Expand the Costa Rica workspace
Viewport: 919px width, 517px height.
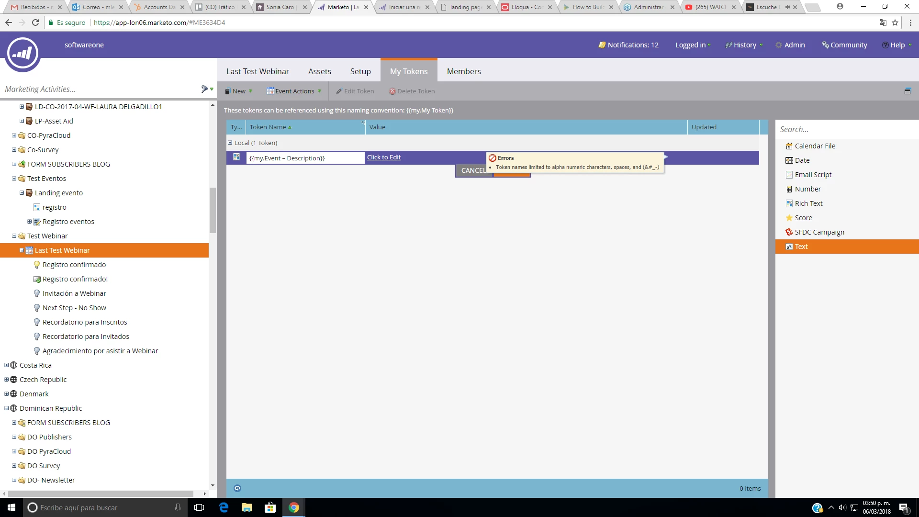6,365
